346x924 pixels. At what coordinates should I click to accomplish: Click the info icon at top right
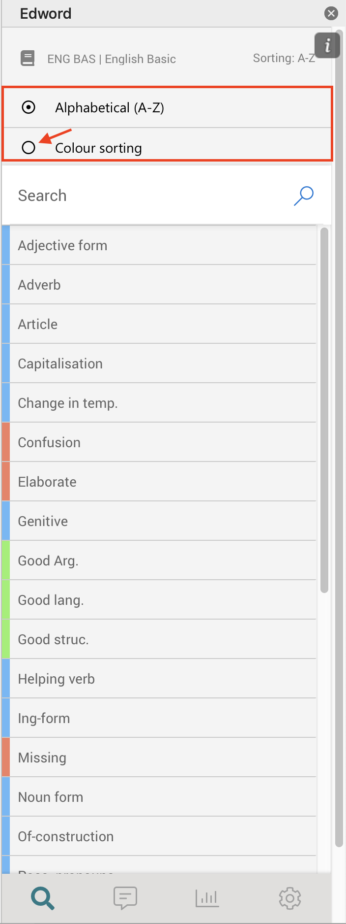tap(327, 46)
